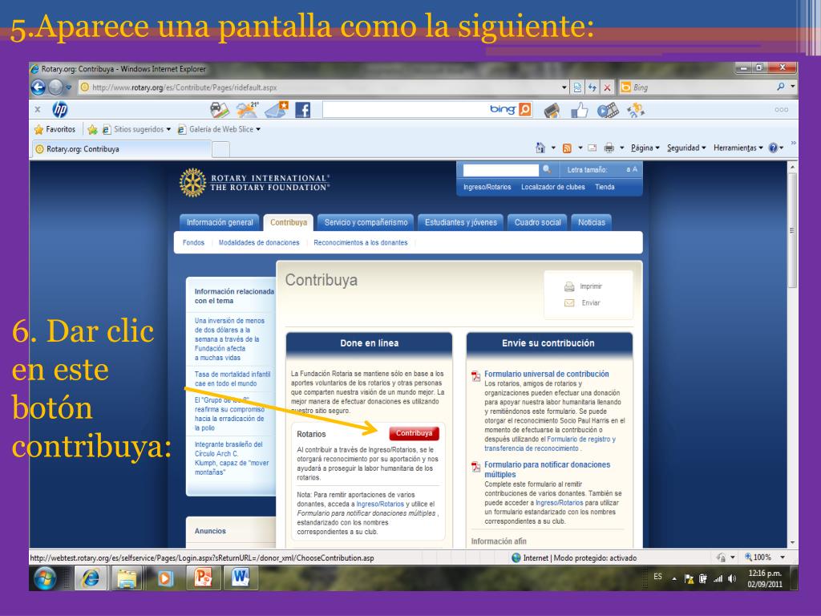Click the browser Back arrow button

[x=38, y=87]
